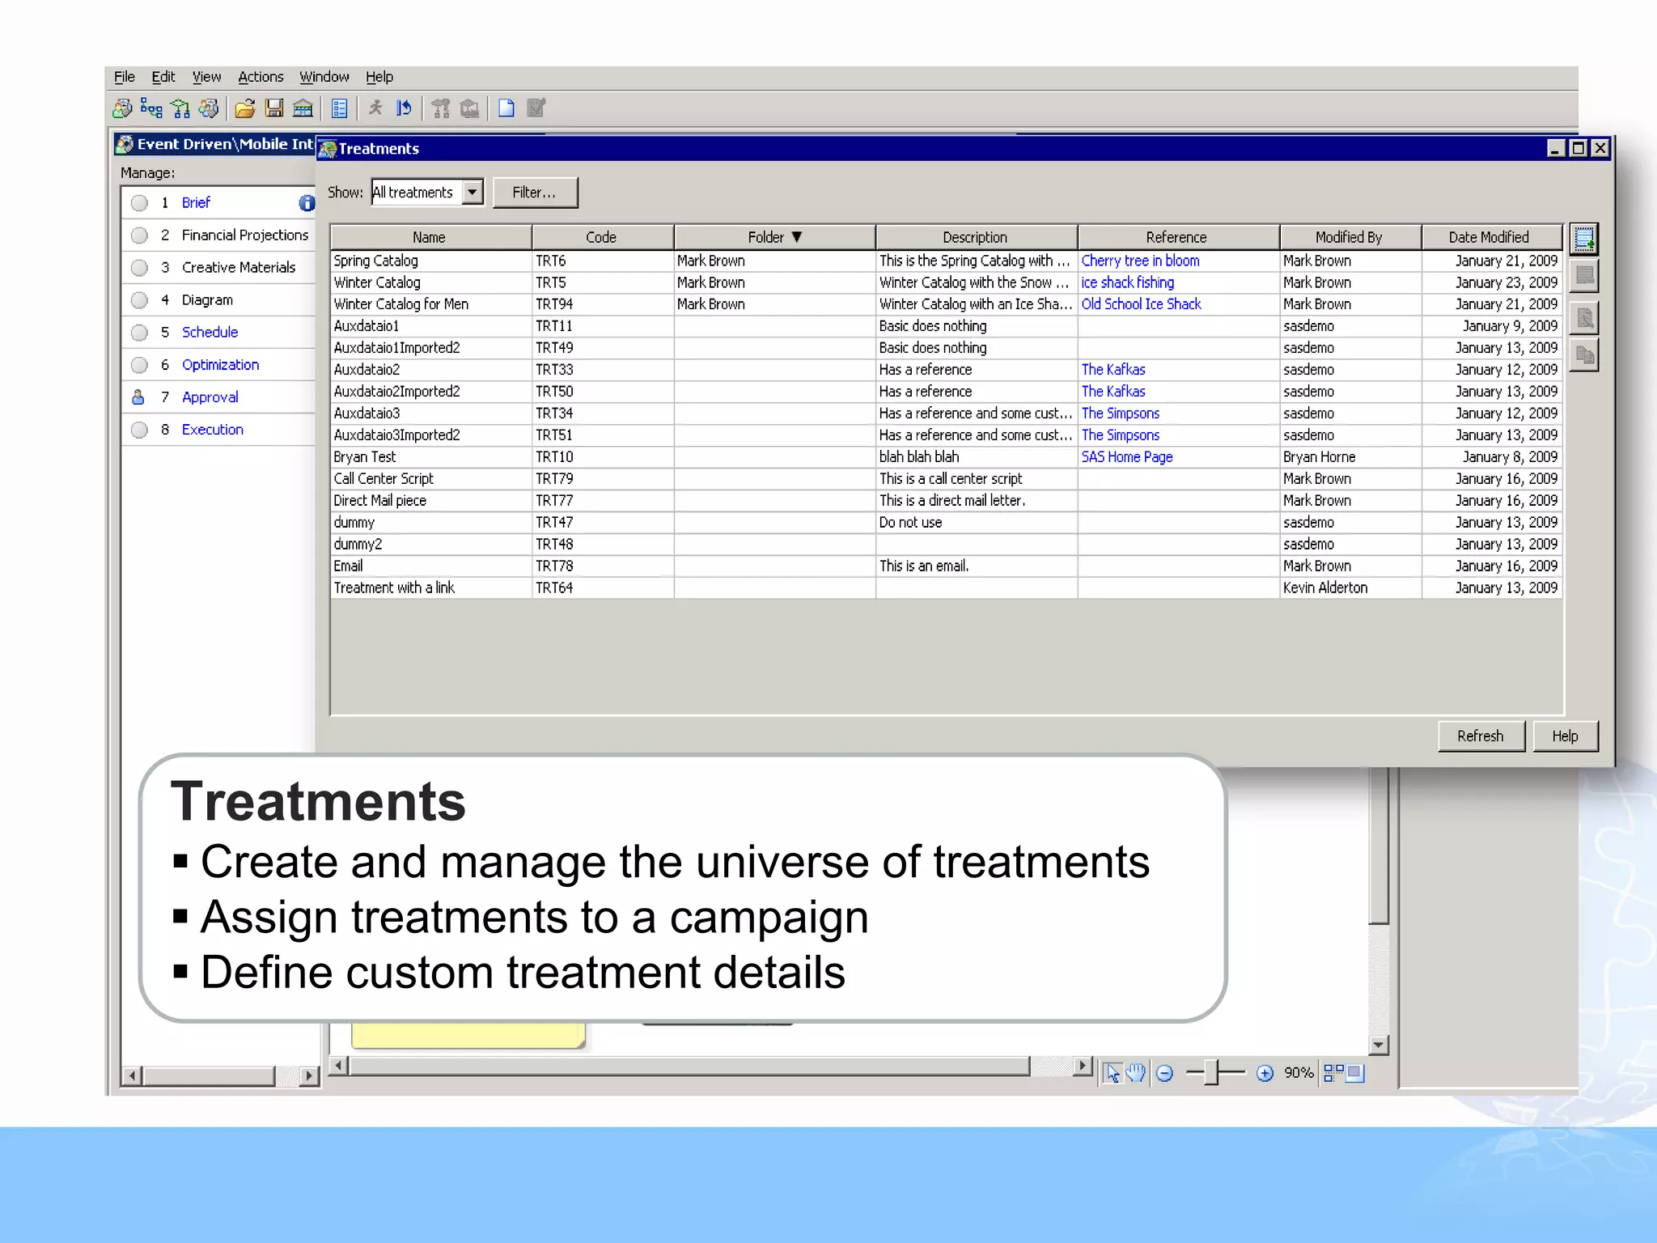Open the Edit menu

[163, 77]
